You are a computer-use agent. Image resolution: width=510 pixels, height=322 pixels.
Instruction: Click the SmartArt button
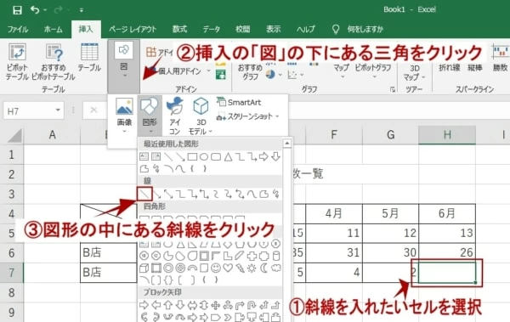(x=239, y=102)
